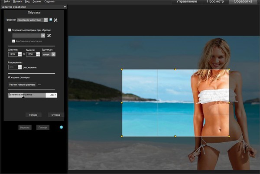Viewport: 260px width, 174px height.
Task: Click the delete proportion preset X icon
Action: pyautogui.click(x=49, y=35)
